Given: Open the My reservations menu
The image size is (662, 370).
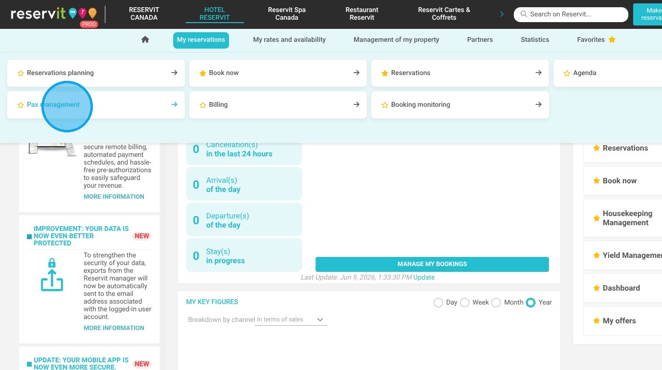Looking at the screenshot, I should pyautogui.click(x=201, y=40).
